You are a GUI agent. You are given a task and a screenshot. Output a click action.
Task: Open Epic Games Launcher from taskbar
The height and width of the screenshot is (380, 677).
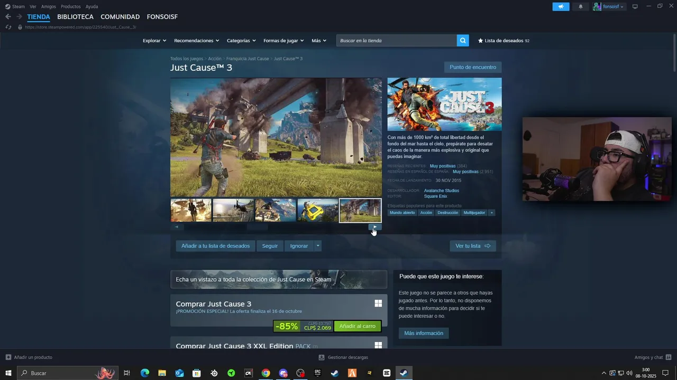317,373
